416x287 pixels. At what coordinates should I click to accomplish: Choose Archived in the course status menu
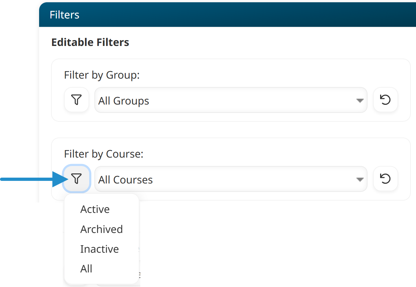[x=101, y=229]
